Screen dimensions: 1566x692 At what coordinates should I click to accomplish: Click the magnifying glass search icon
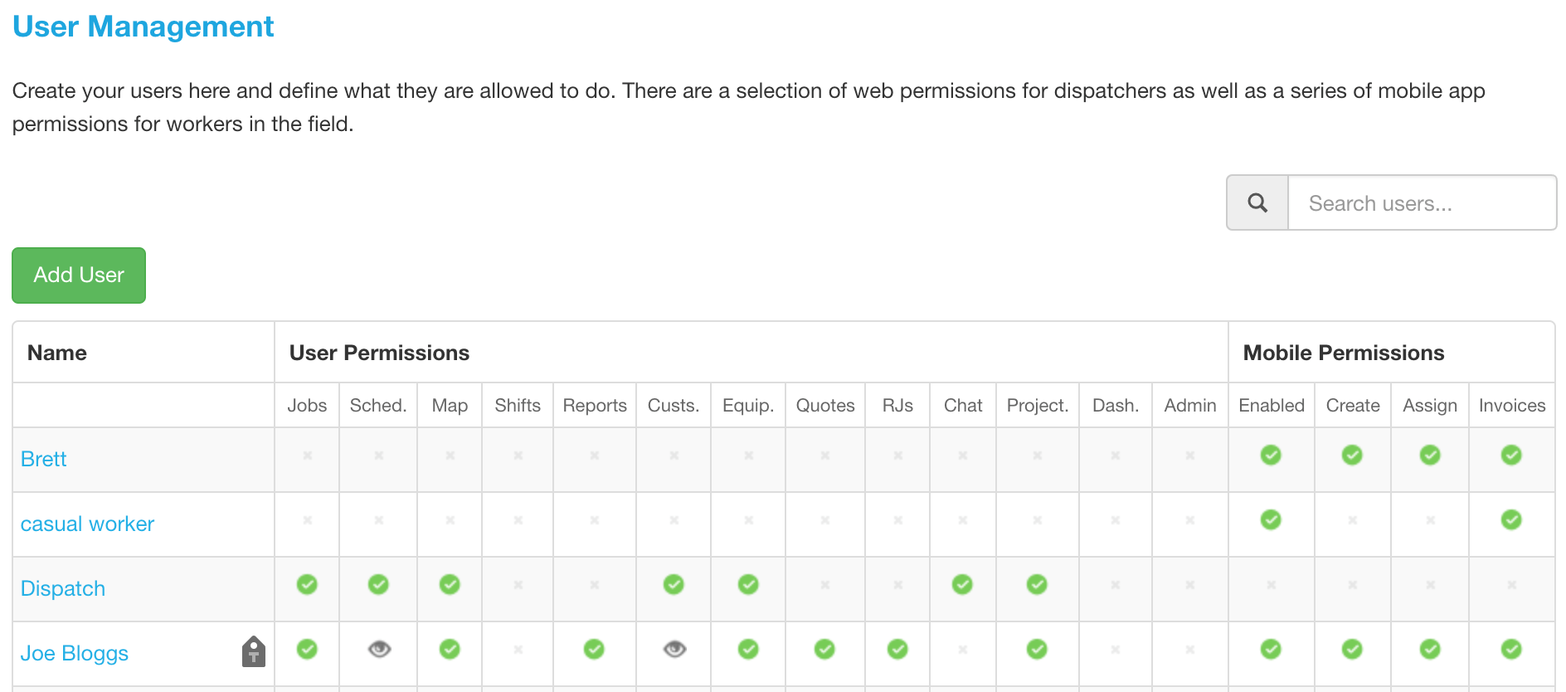click(x=1257, y=202)
